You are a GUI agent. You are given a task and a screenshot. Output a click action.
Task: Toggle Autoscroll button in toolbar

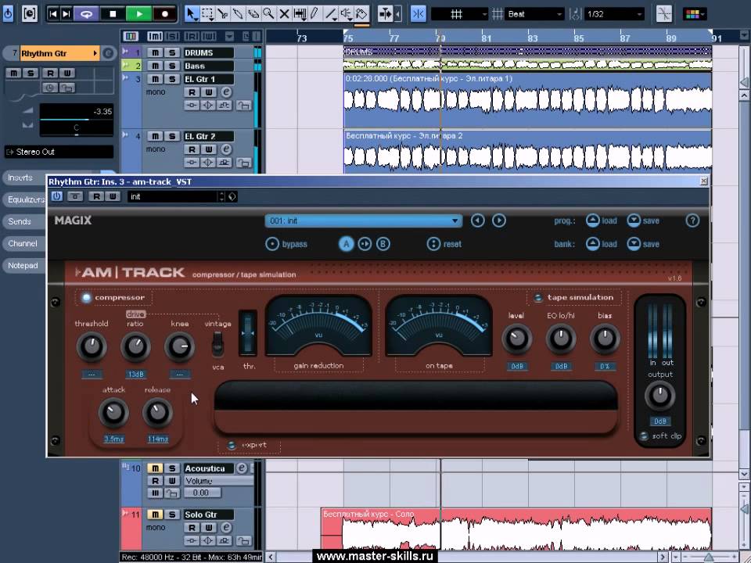(386, 14)
